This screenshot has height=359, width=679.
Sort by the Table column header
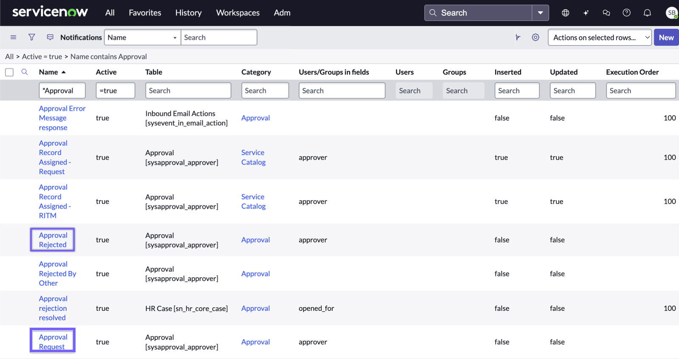tap(154, 72)
